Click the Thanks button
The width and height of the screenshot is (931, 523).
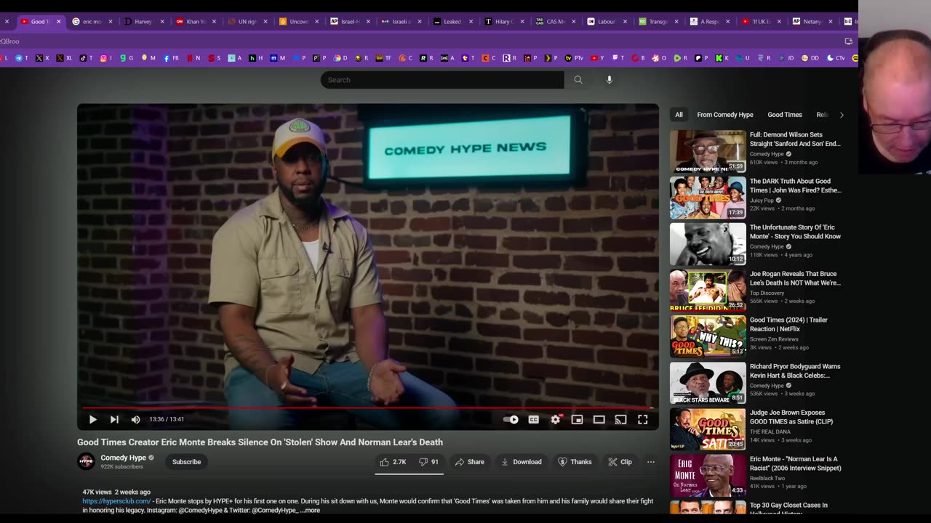pyautogui.click(x=575, y=462)
